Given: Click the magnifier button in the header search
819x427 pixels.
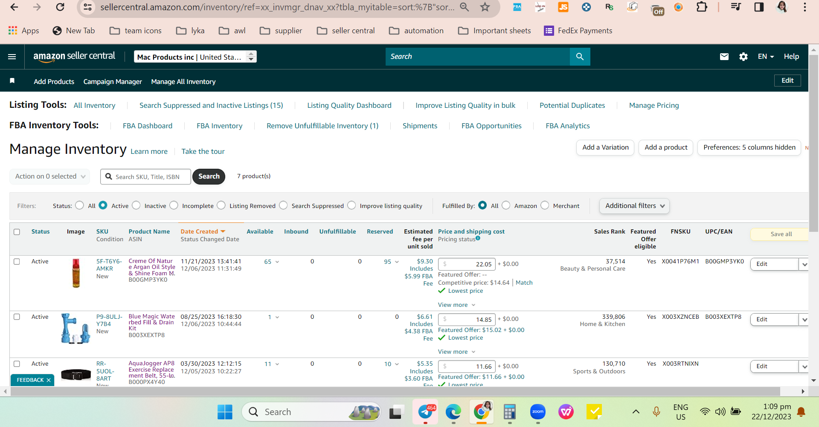Looking at the screenshot, I should click(580, 57).
